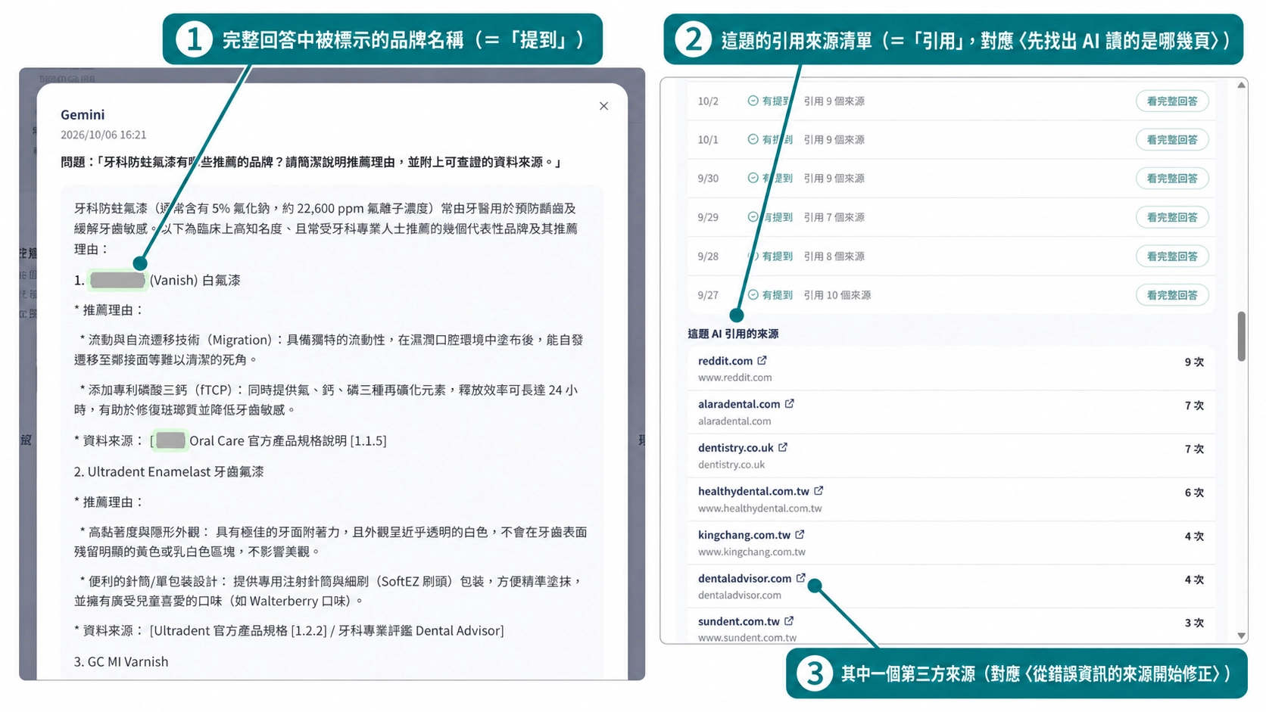
Task: Select the Gemini heading in dialog
Action: tap(83, 114)
